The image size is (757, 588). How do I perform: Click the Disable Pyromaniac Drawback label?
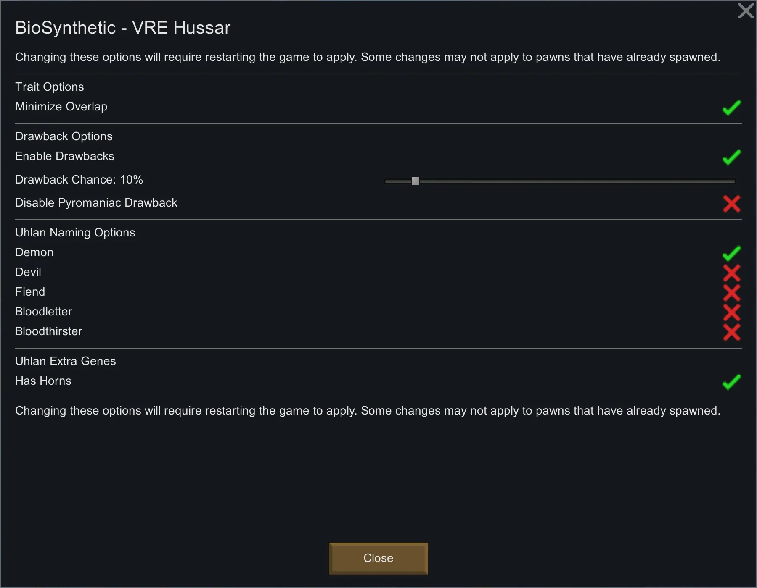point(96,203)
